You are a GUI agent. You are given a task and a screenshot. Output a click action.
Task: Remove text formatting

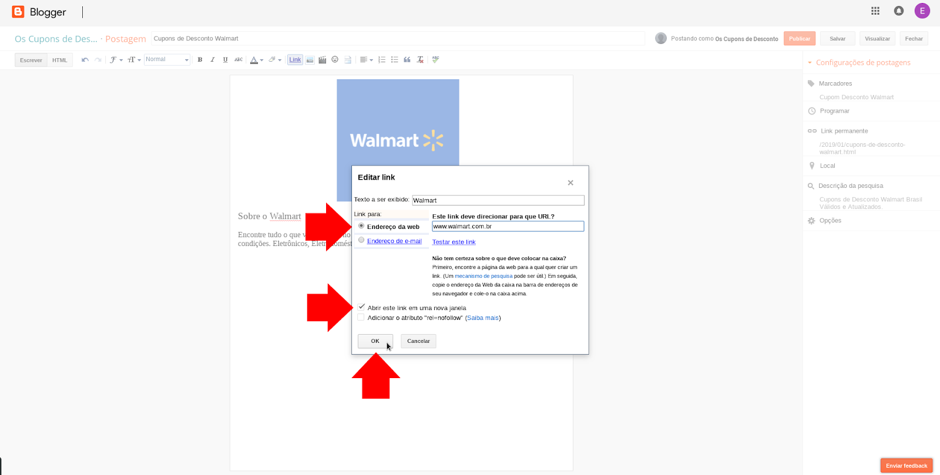420,60
